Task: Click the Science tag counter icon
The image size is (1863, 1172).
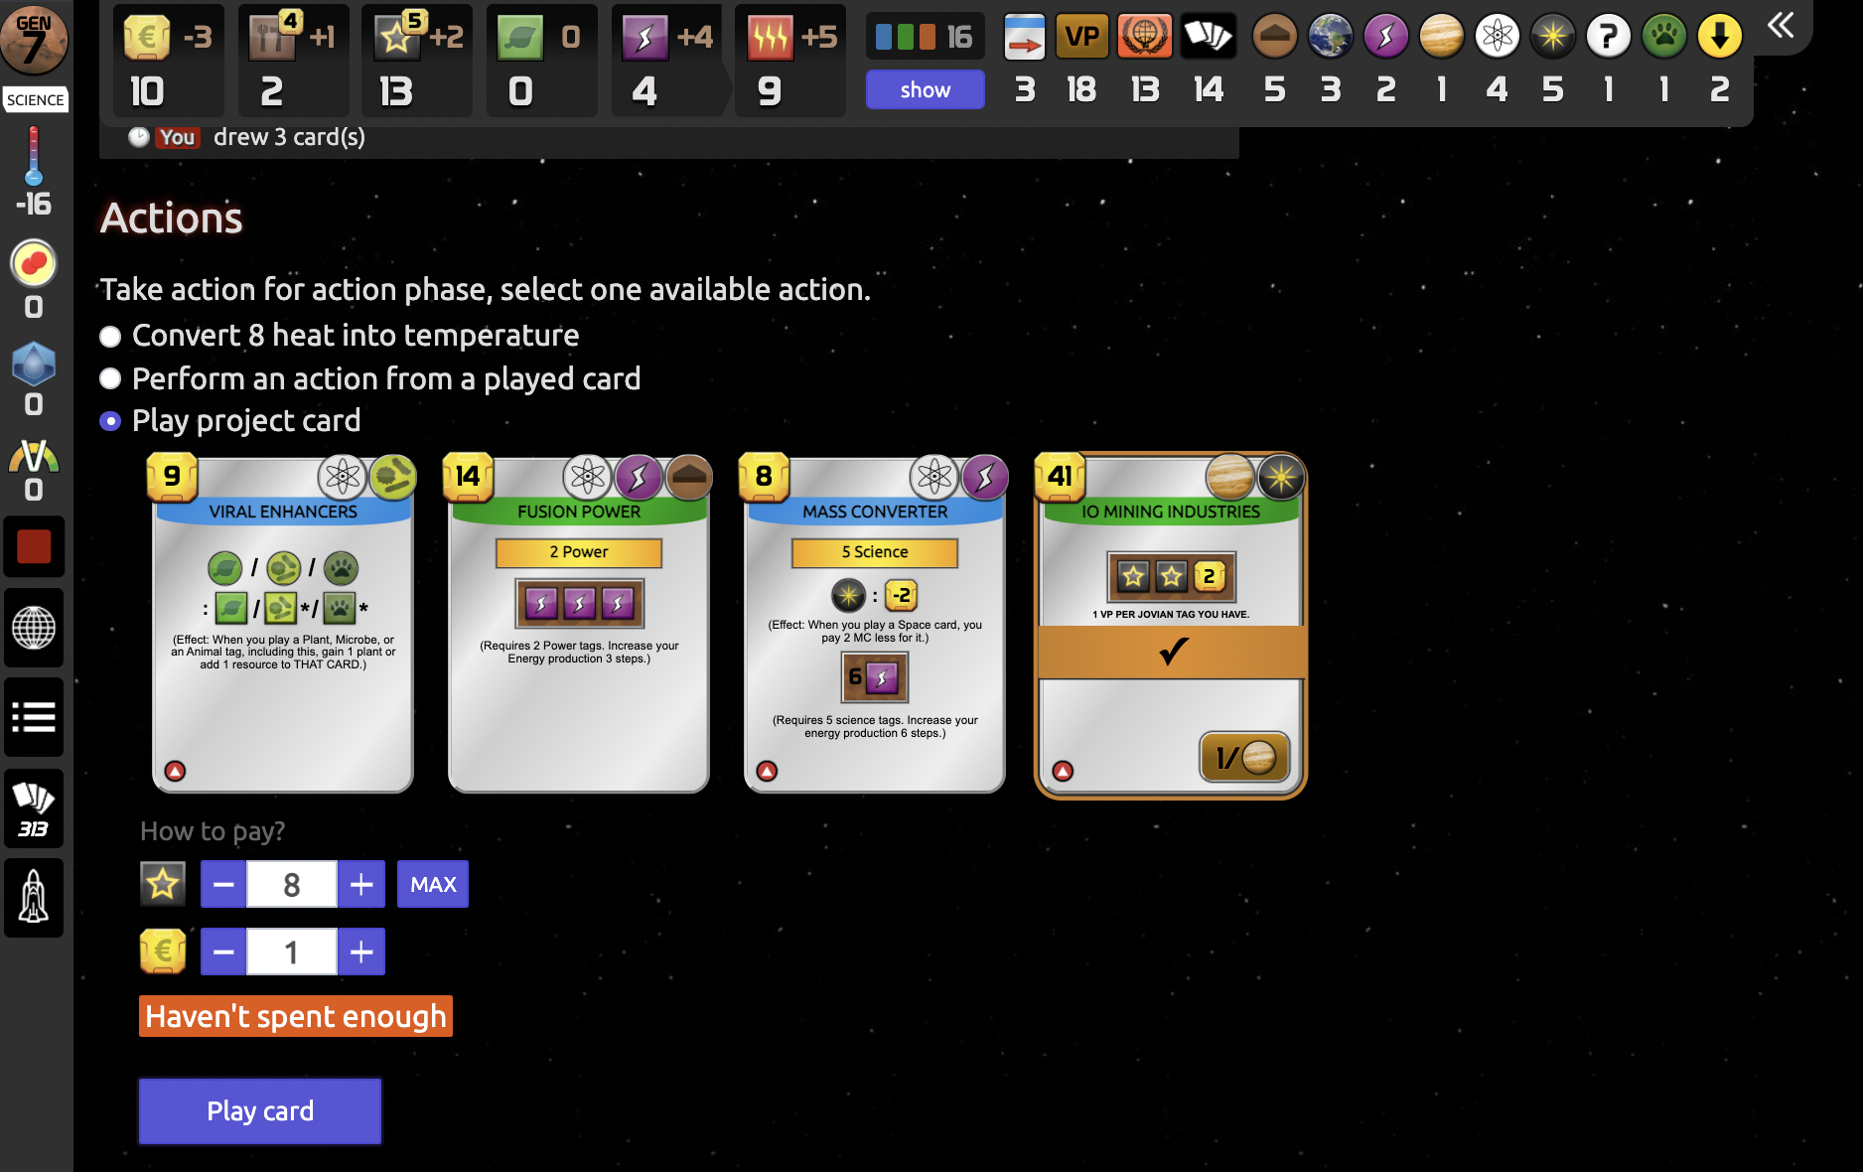Action: click(1497, 35)
